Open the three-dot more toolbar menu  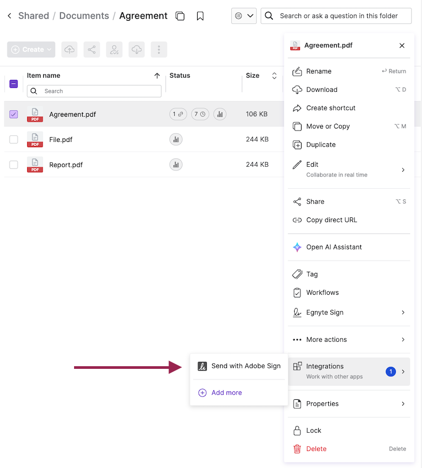pos(159,50)
